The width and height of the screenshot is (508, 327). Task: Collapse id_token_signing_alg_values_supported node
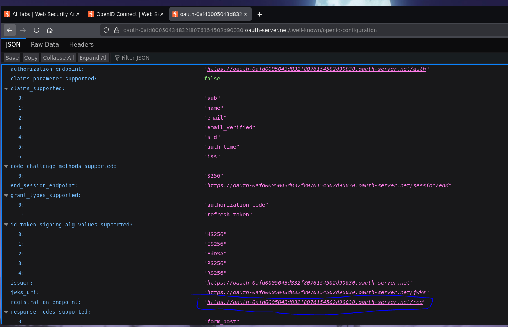6,225
